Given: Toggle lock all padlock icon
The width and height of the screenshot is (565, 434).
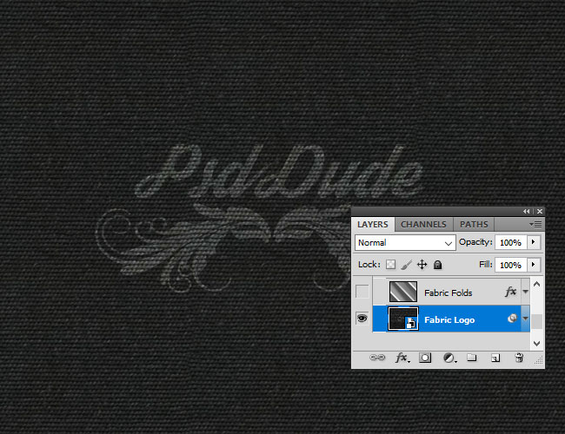Looking at the screenshot, I should [437, 265].
